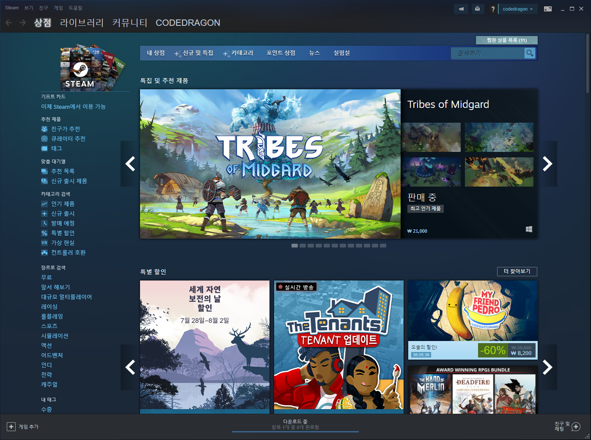Image resolution: width=591 pixels, height=440 pixels.
Task: Click the 최고 인기 제품 tag
Action: pos(426,209)
